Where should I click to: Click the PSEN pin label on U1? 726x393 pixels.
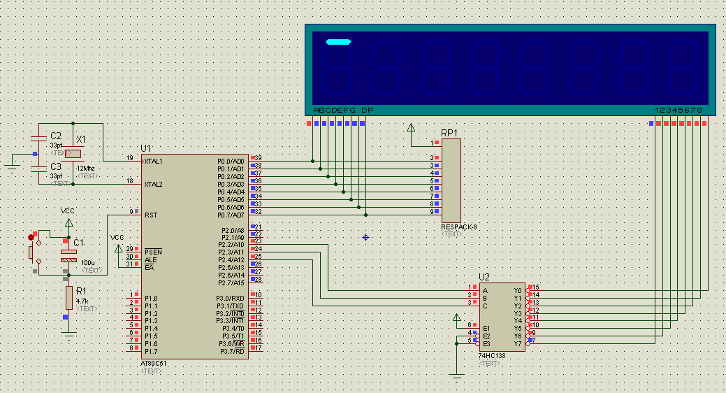[x=153, y=252]
